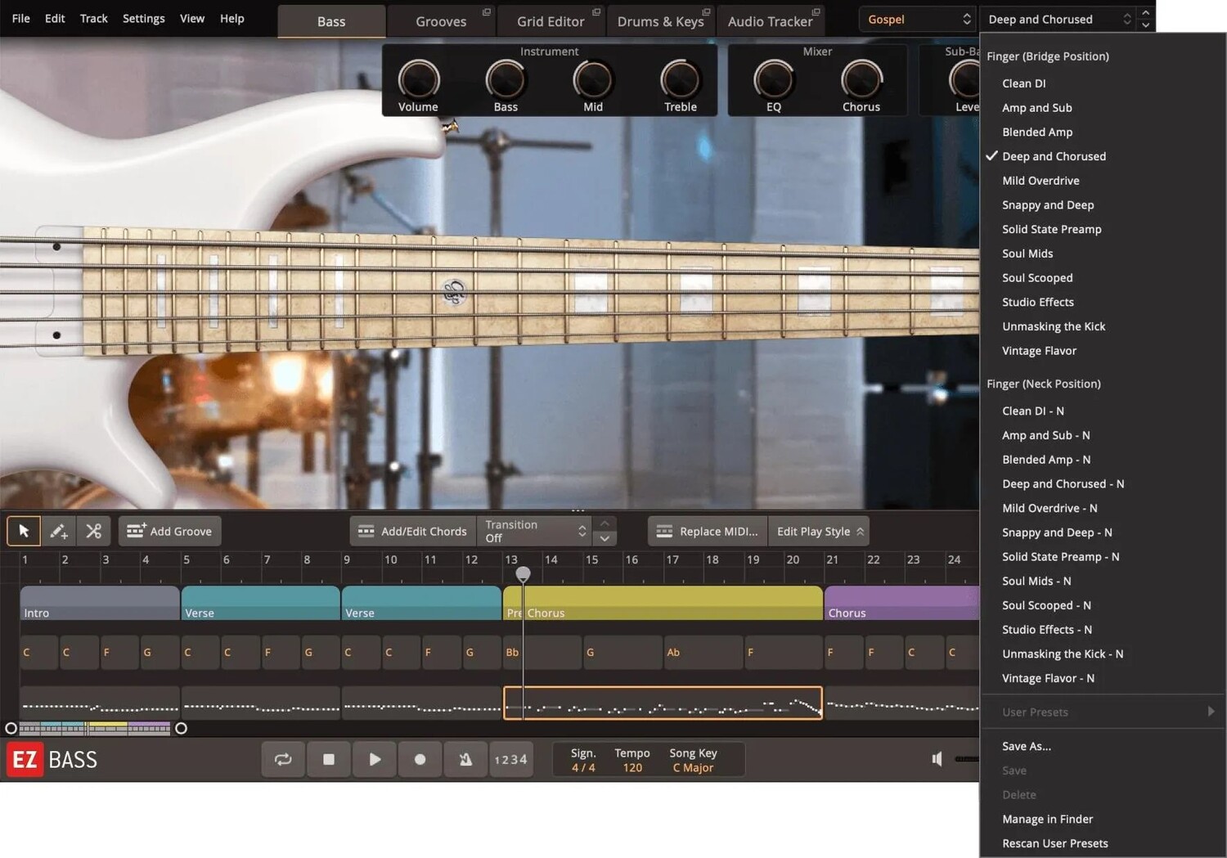The width and height of the screenshot is (1227, 858).
Task: Toggle the loop playback button
Action: click(x=283, y=759)
